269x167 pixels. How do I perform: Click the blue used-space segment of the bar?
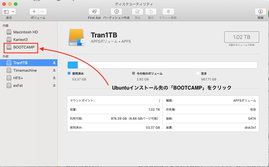coord(73,65)
